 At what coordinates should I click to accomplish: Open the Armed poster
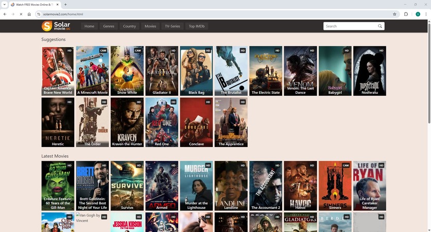(162, 186)
